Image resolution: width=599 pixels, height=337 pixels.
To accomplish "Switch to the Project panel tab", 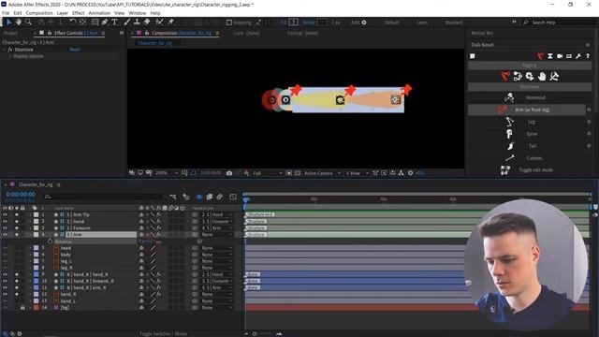I will coord(10,34).
